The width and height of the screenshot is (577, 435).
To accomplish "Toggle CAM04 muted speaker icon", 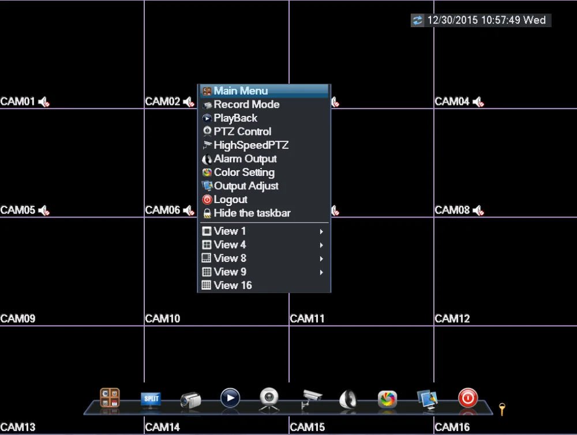I will point(478,102).
